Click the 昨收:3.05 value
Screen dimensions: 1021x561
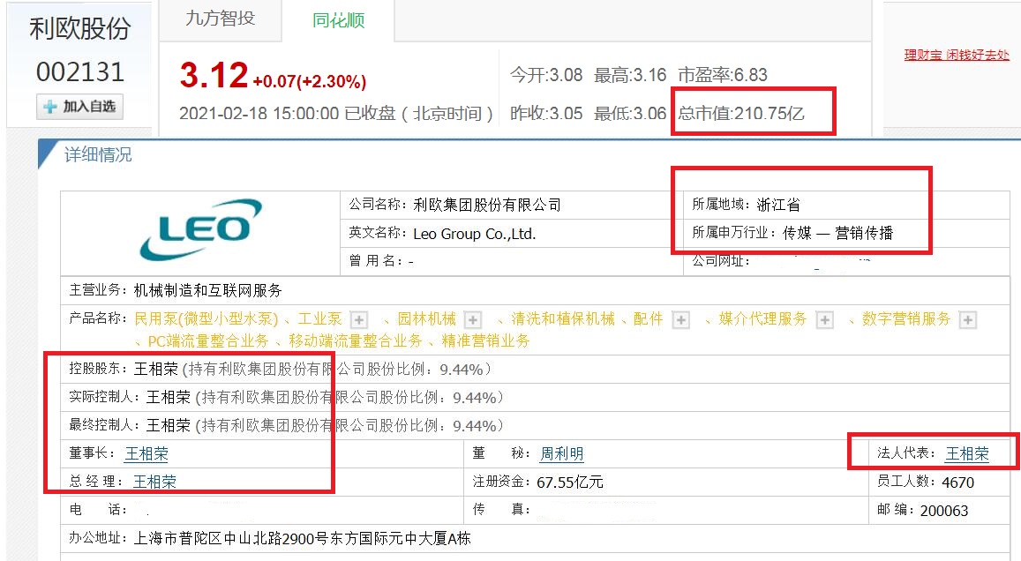546,113
